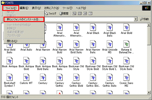This screenshot has width=152, height=100.
Task: Switch to Details view toolbar icon
Action: [x=90, y=14]
